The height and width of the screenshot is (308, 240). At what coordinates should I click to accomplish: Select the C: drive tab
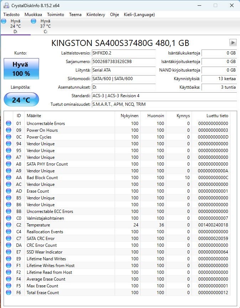pyautogui.click(x=45, y=26)
